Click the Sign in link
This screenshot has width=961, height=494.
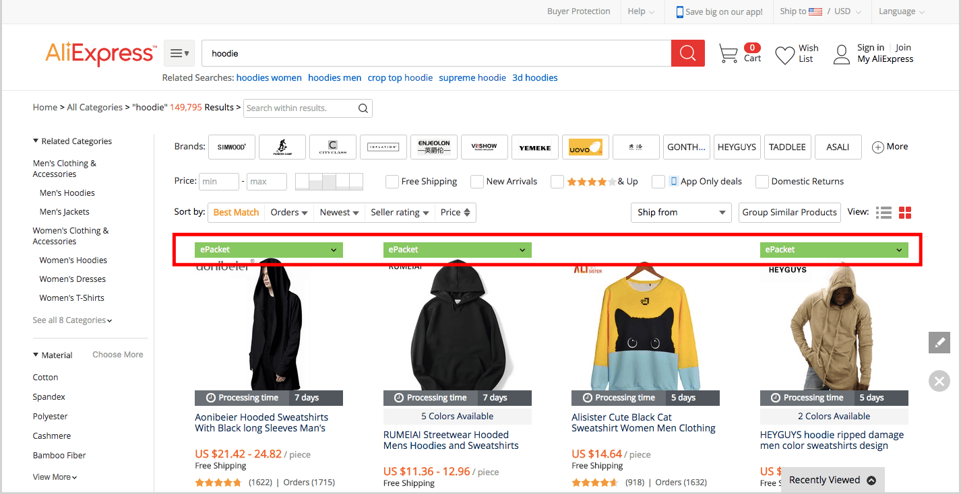pyautogui.click(x=871, y=48)
